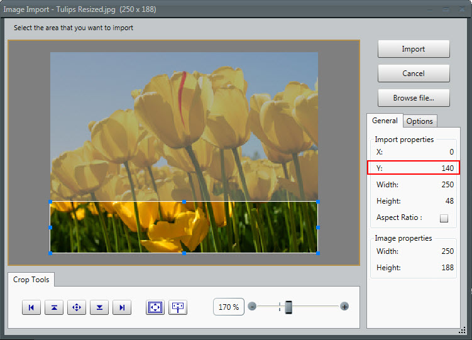Click top-left crop selection handle
The height and width of the screenshot is (340, 472).
click(x=50, y=202)
